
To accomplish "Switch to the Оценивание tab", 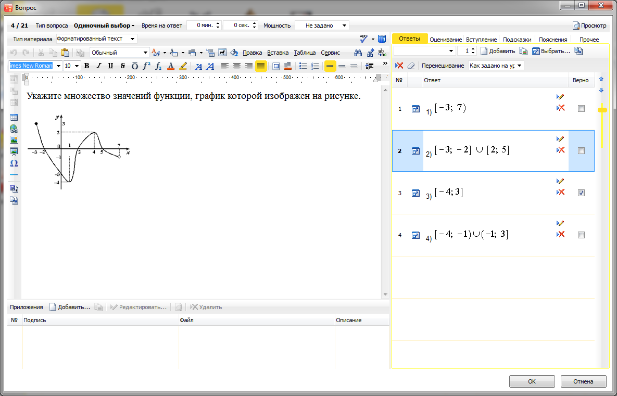I will (446, 40).
